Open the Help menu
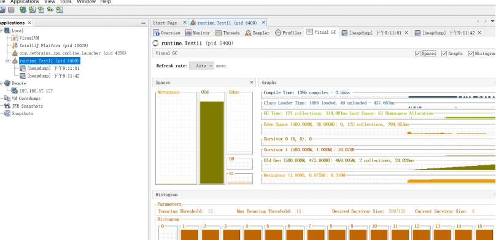The width and height of the screenshot is (496, 240). (106, 2)
